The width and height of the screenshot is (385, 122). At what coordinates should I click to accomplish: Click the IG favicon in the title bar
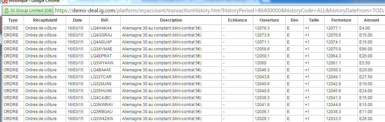(x=4, y=1)
